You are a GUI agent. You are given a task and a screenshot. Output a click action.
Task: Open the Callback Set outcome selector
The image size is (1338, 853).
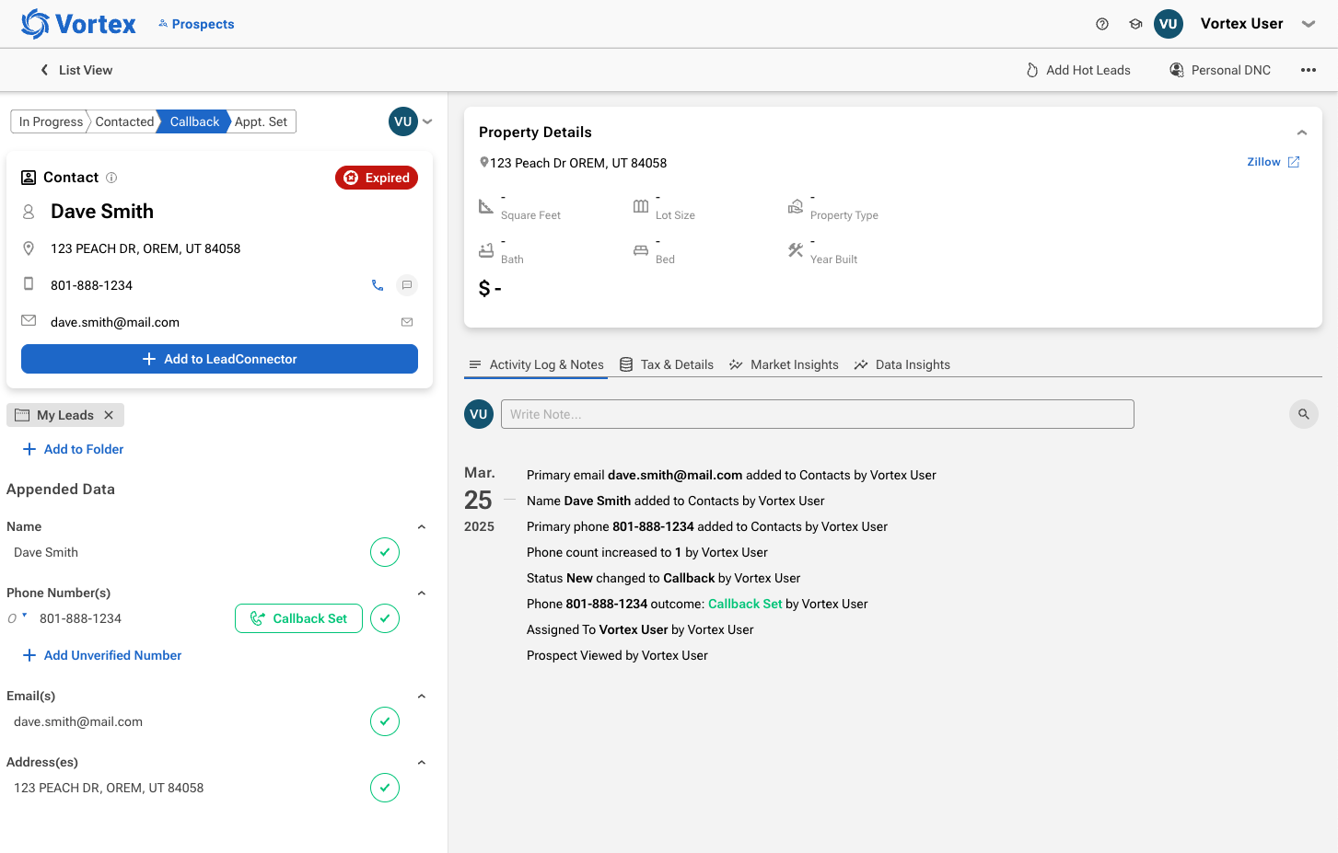298,618
